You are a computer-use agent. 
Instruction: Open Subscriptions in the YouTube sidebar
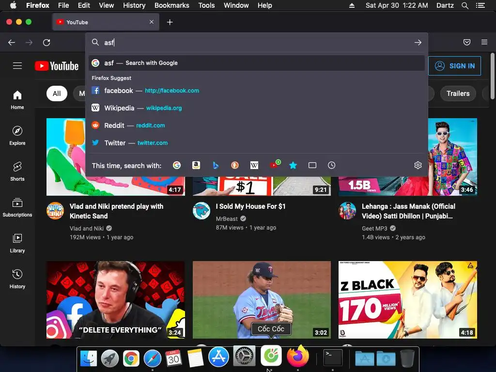(17, 207)
